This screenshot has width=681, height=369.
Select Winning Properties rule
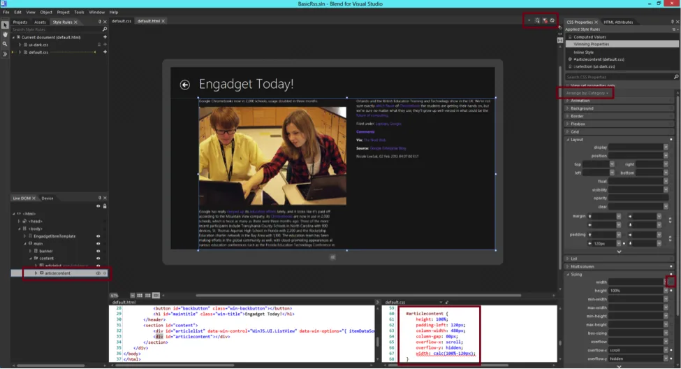point(623,44)
